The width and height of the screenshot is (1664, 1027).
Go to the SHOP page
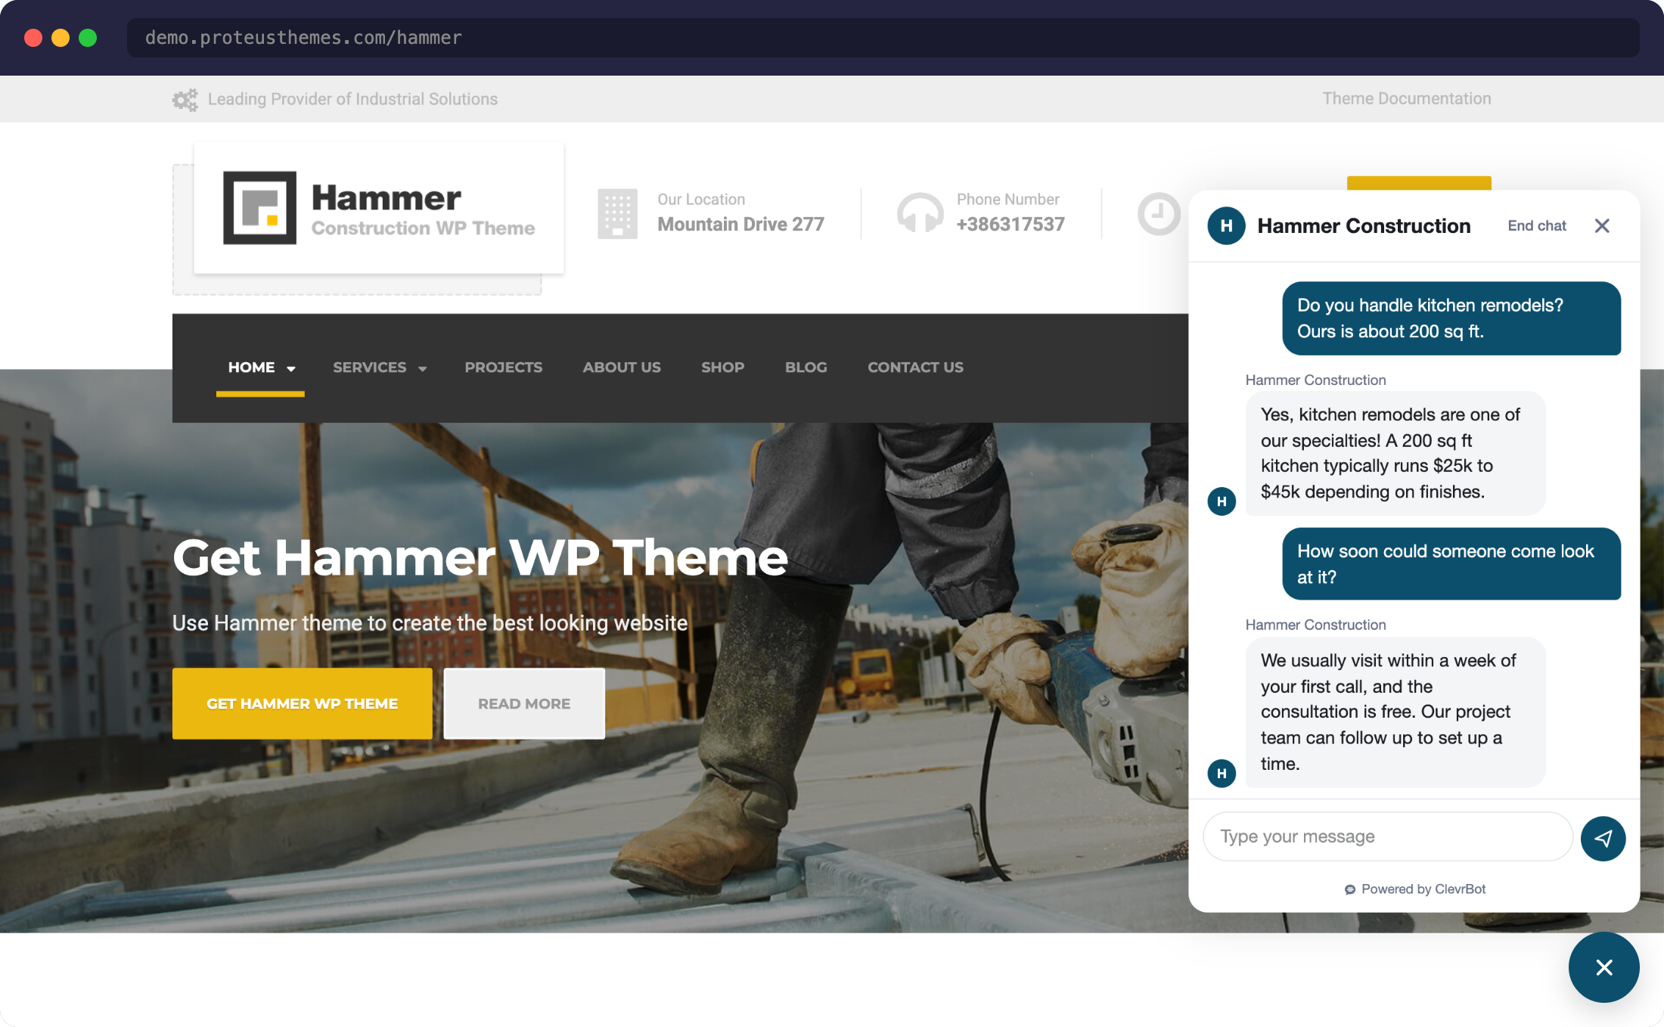click(722, 368)
